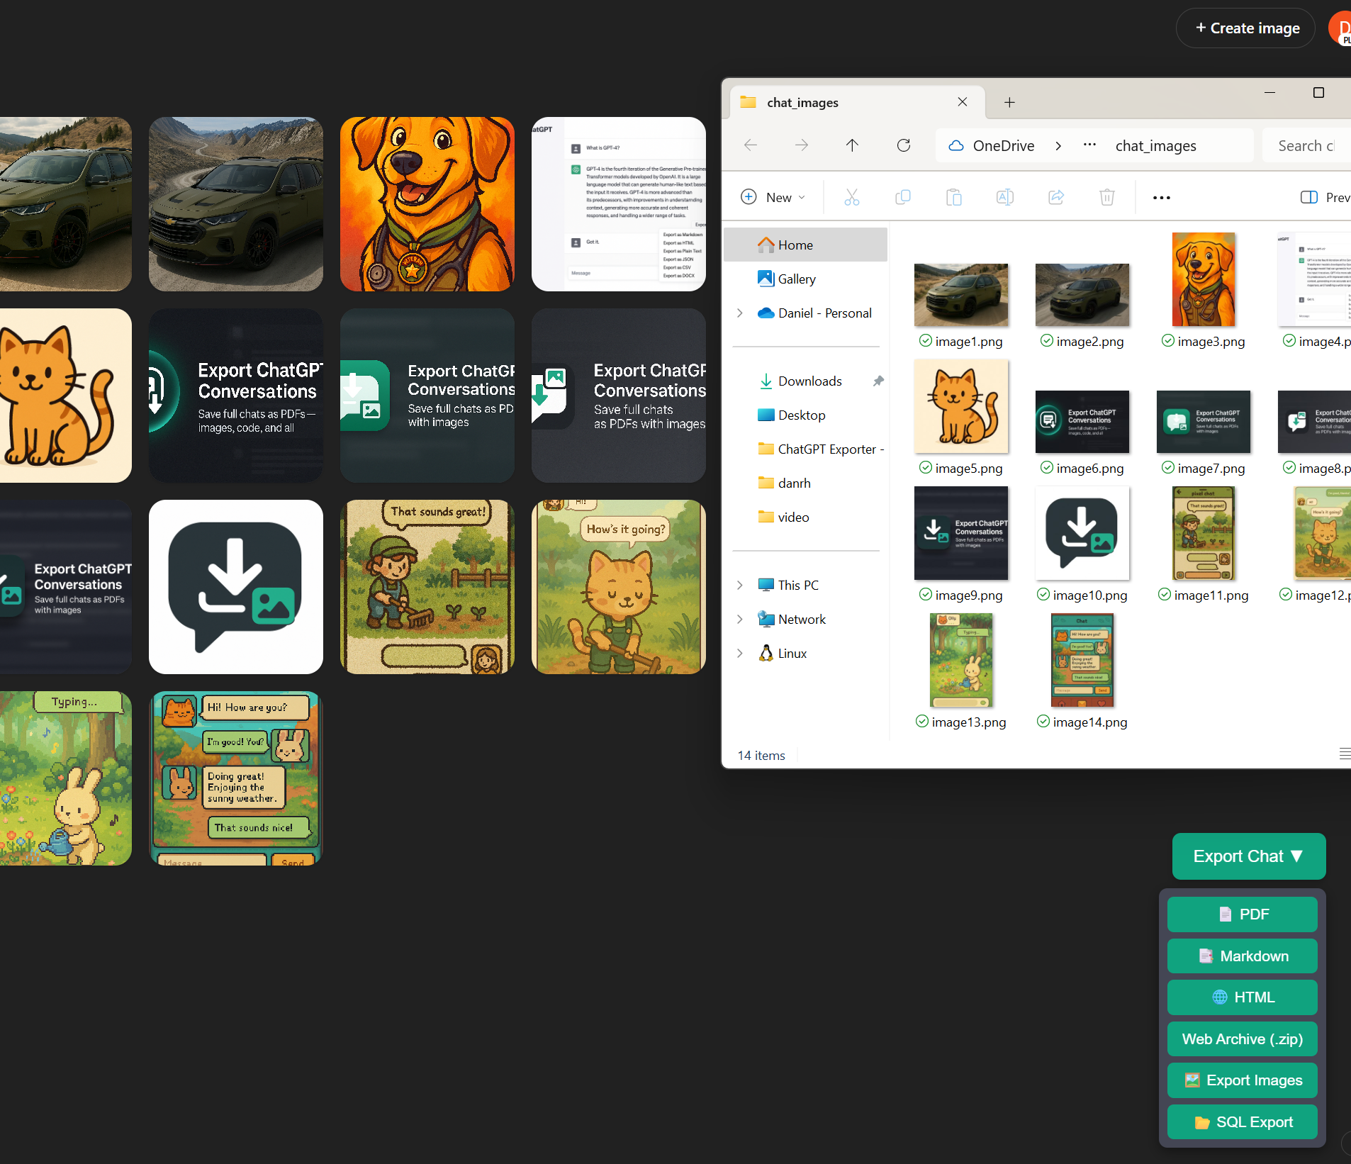This screenshot has height=1164, width=1351.
Task: Click the Paste clipboard icon
Action: click(953, 197)
